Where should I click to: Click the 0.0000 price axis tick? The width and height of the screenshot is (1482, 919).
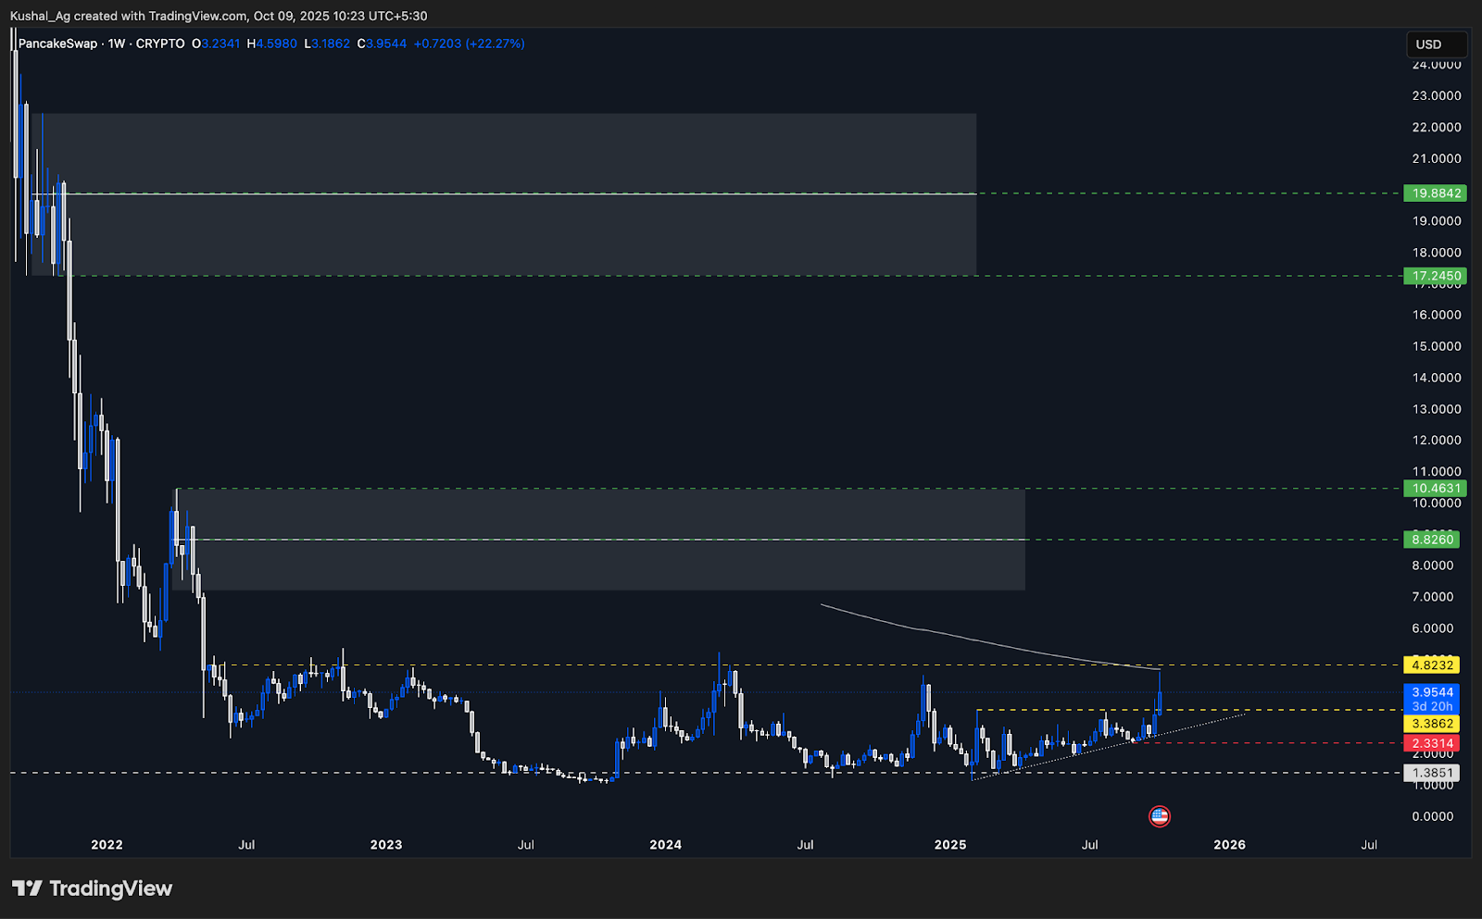pyautogui.click(x=1433, y=816)
